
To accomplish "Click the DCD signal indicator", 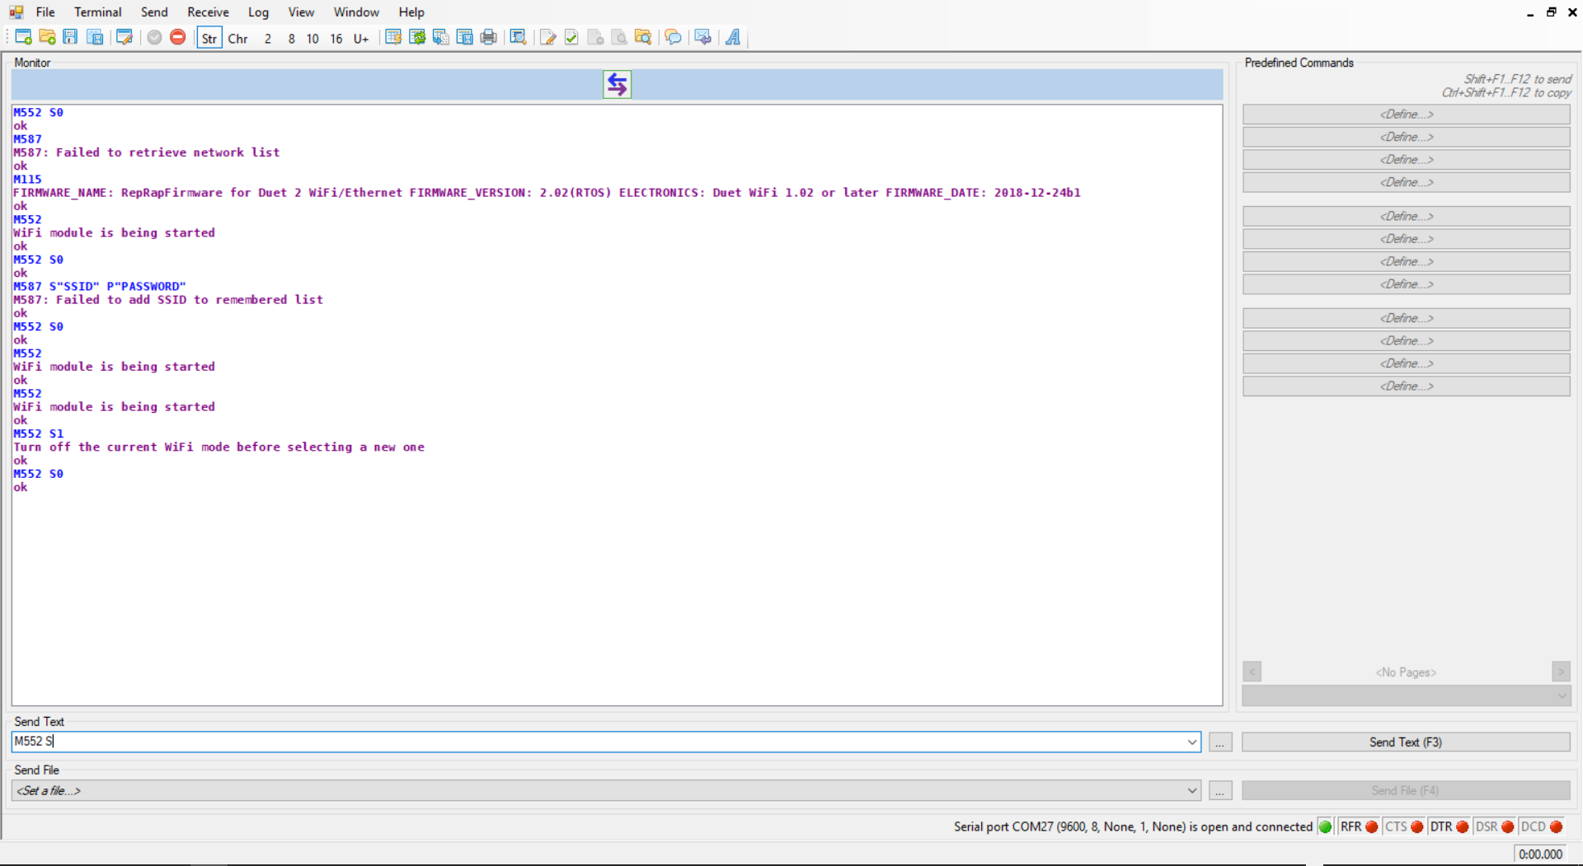I will point(1542,826).
